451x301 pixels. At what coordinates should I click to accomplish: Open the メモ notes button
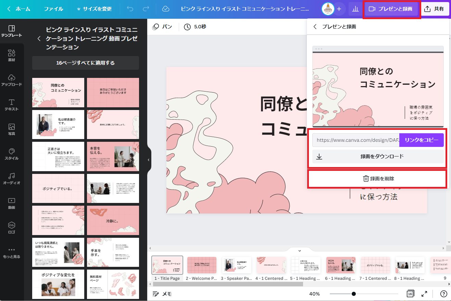click(x=162, y=294)
